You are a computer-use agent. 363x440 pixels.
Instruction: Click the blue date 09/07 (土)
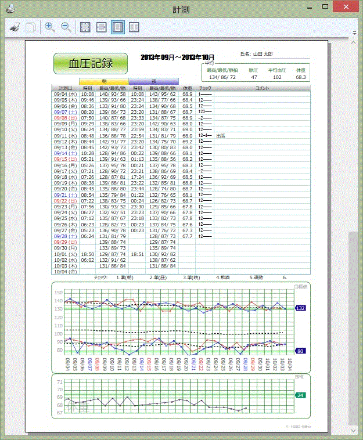tap(66, 112)
